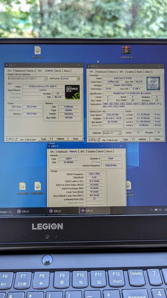Click Tools button in Graphics window
This screenshot has width=167, height=298.
43,139
